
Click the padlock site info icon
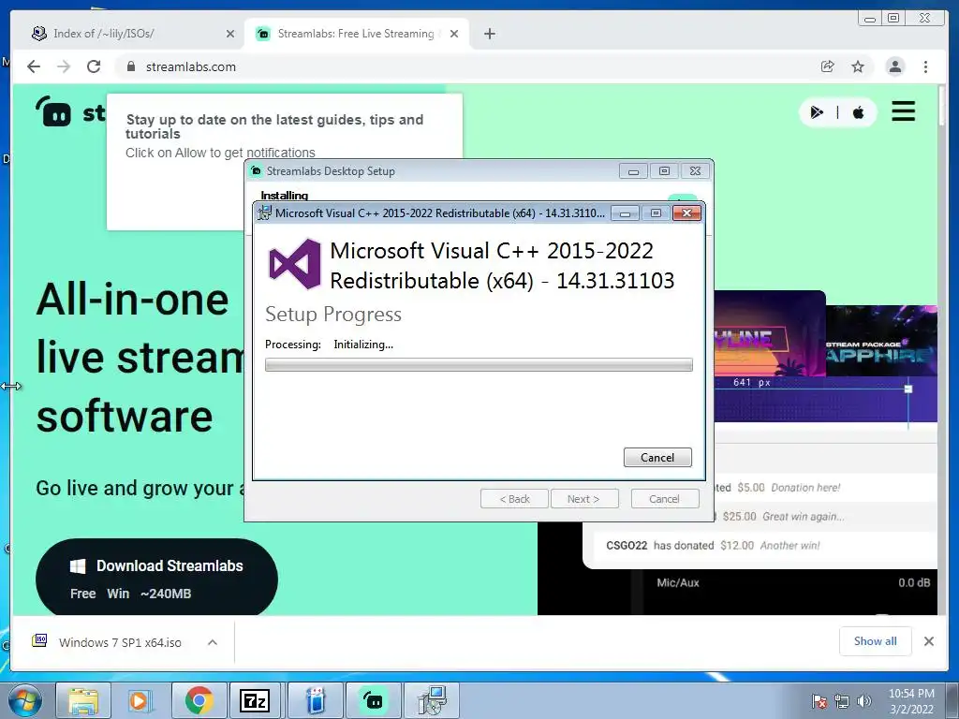(x=131, y=66)
